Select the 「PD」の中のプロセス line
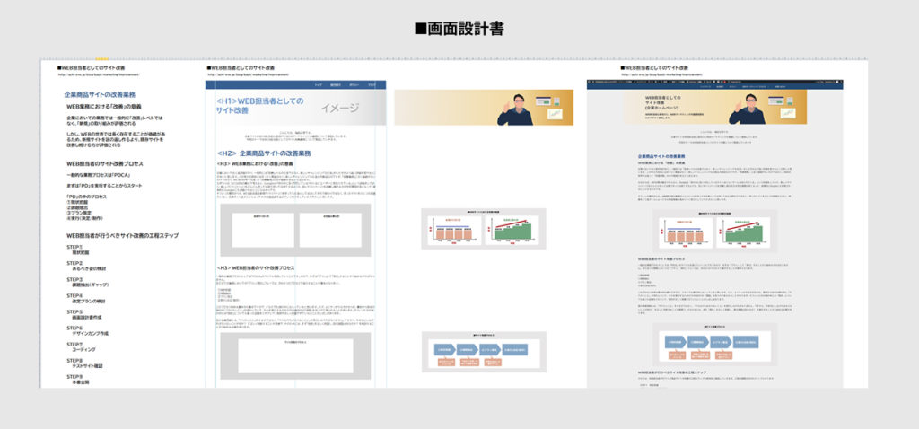This screenshot has width=919, height=429. click(x=87, y=197)
